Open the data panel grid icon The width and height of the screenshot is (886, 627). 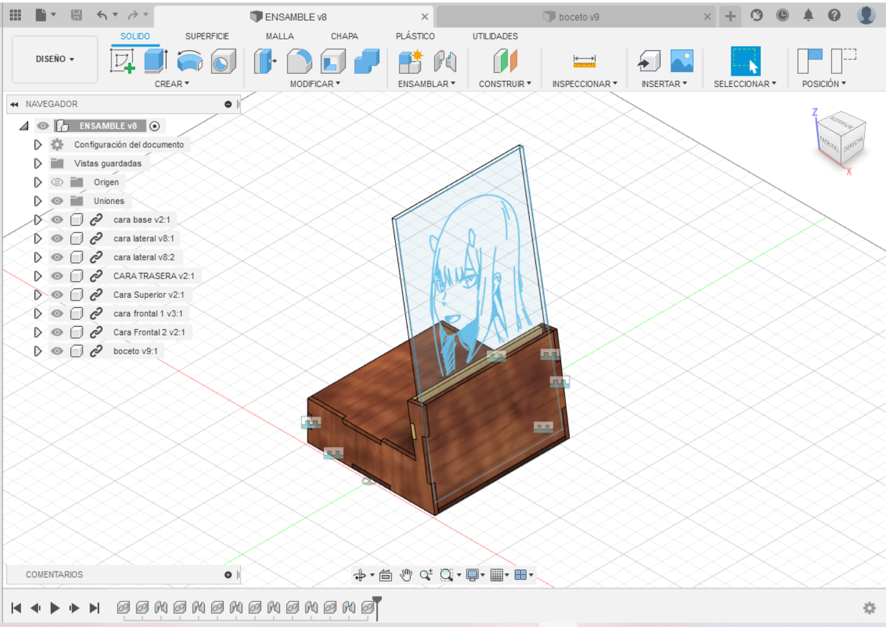point(16,14)
